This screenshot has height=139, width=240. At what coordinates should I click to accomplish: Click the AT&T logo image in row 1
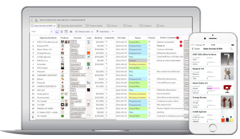89,42
